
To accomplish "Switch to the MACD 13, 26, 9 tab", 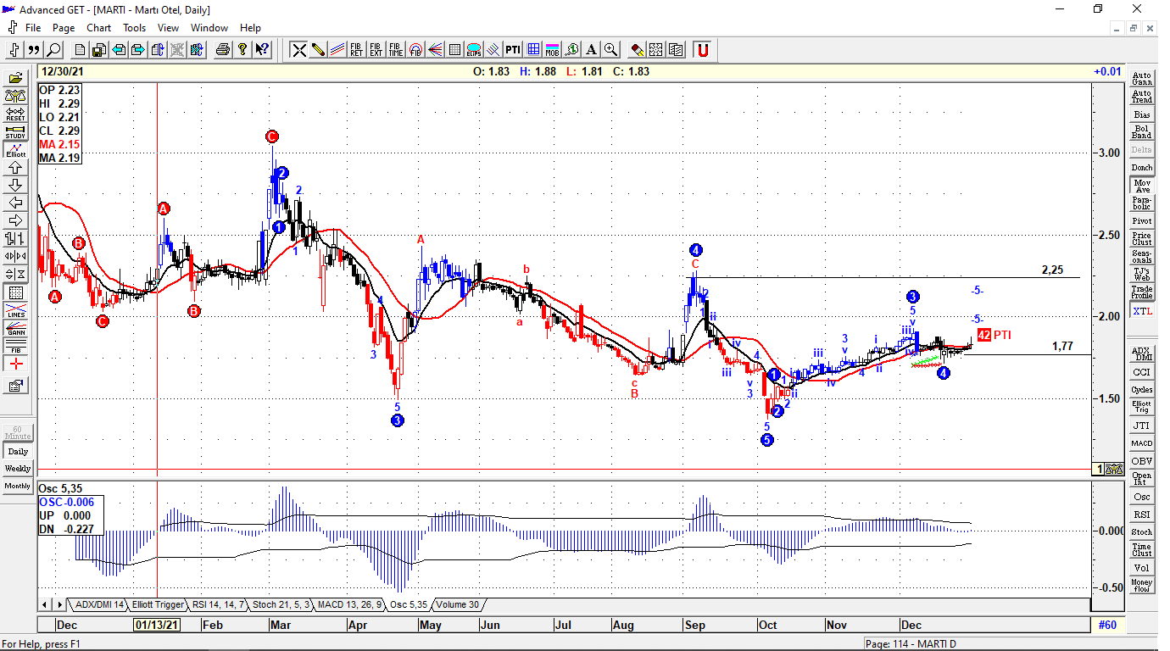I will [x=349, y=604].
